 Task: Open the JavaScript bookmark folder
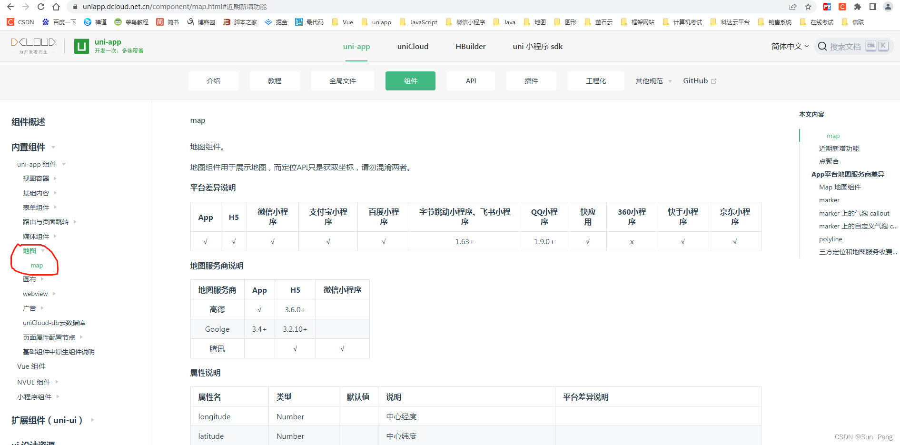(x=418, y=22)
